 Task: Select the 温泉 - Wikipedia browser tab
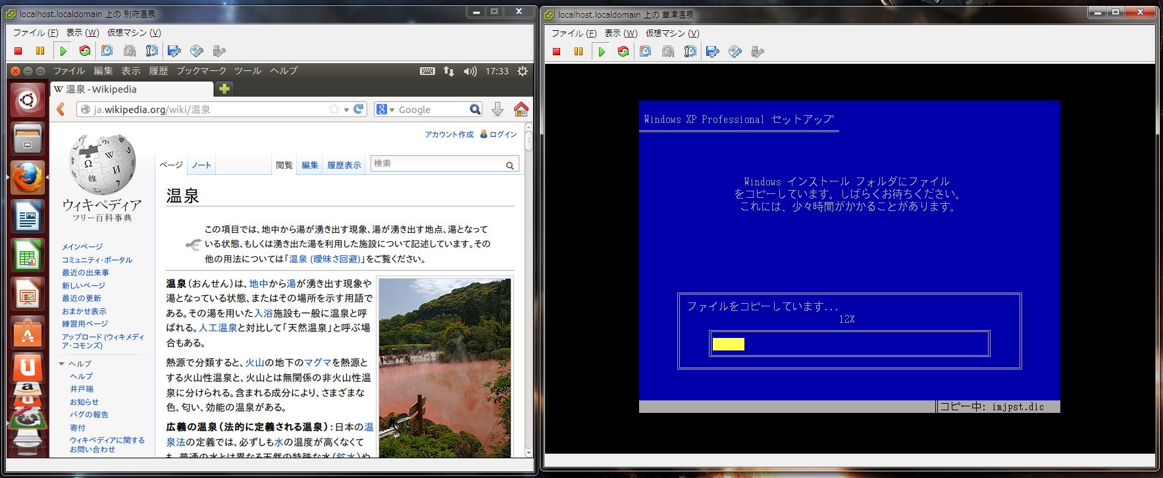pos(132,89)
